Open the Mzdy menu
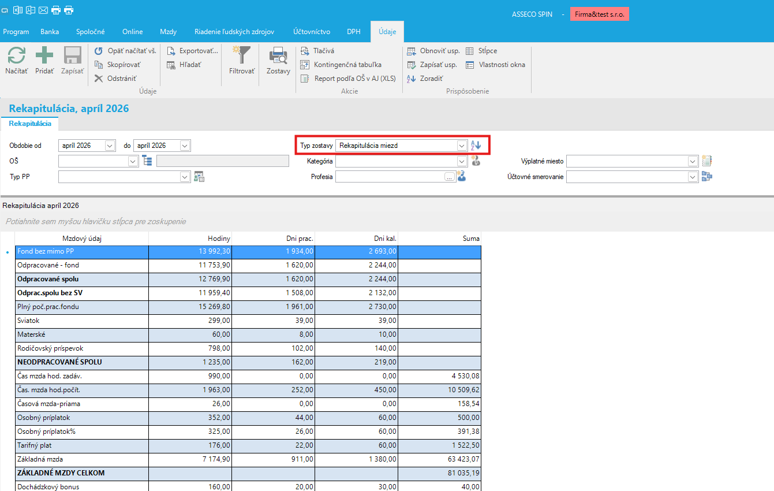Viewport: 774px width, 491px height. tap(168, 32)
